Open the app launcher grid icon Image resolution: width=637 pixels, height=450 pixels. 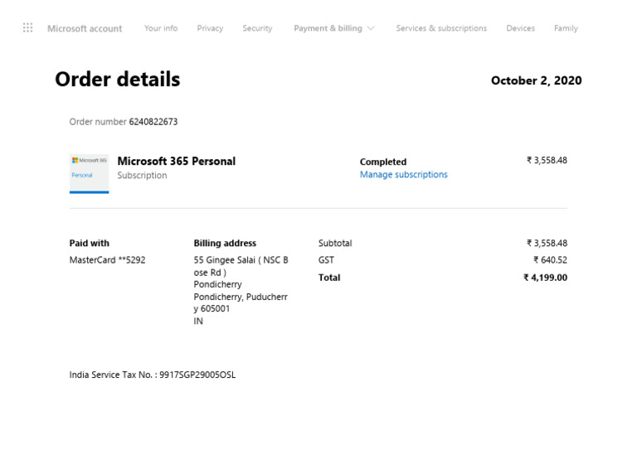coord(27,28)
